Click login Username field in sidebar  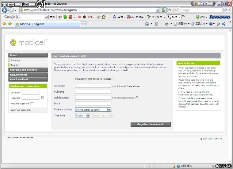pyautogui.click(x=30, y=93)
